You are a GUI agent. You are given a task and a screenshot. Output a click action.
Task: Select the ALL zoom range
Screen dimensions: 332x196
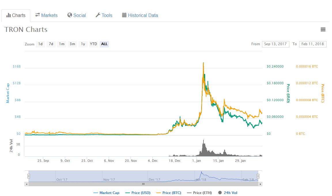104,44
